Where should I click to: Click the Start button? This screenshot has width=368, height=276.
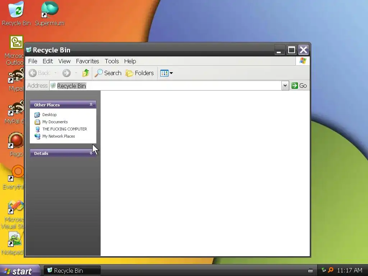(x=20, y=271)
